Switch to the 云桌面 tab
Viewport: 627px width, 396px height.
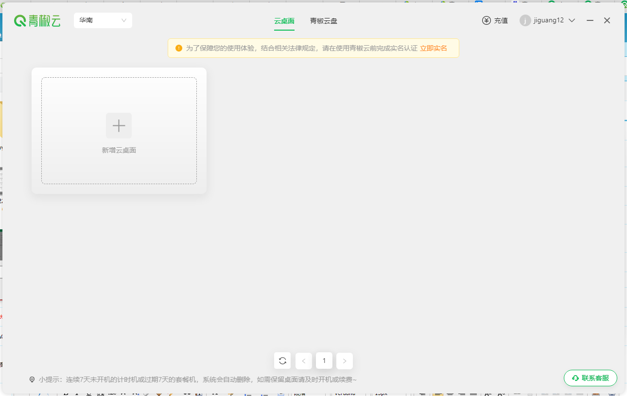point(284,21)
